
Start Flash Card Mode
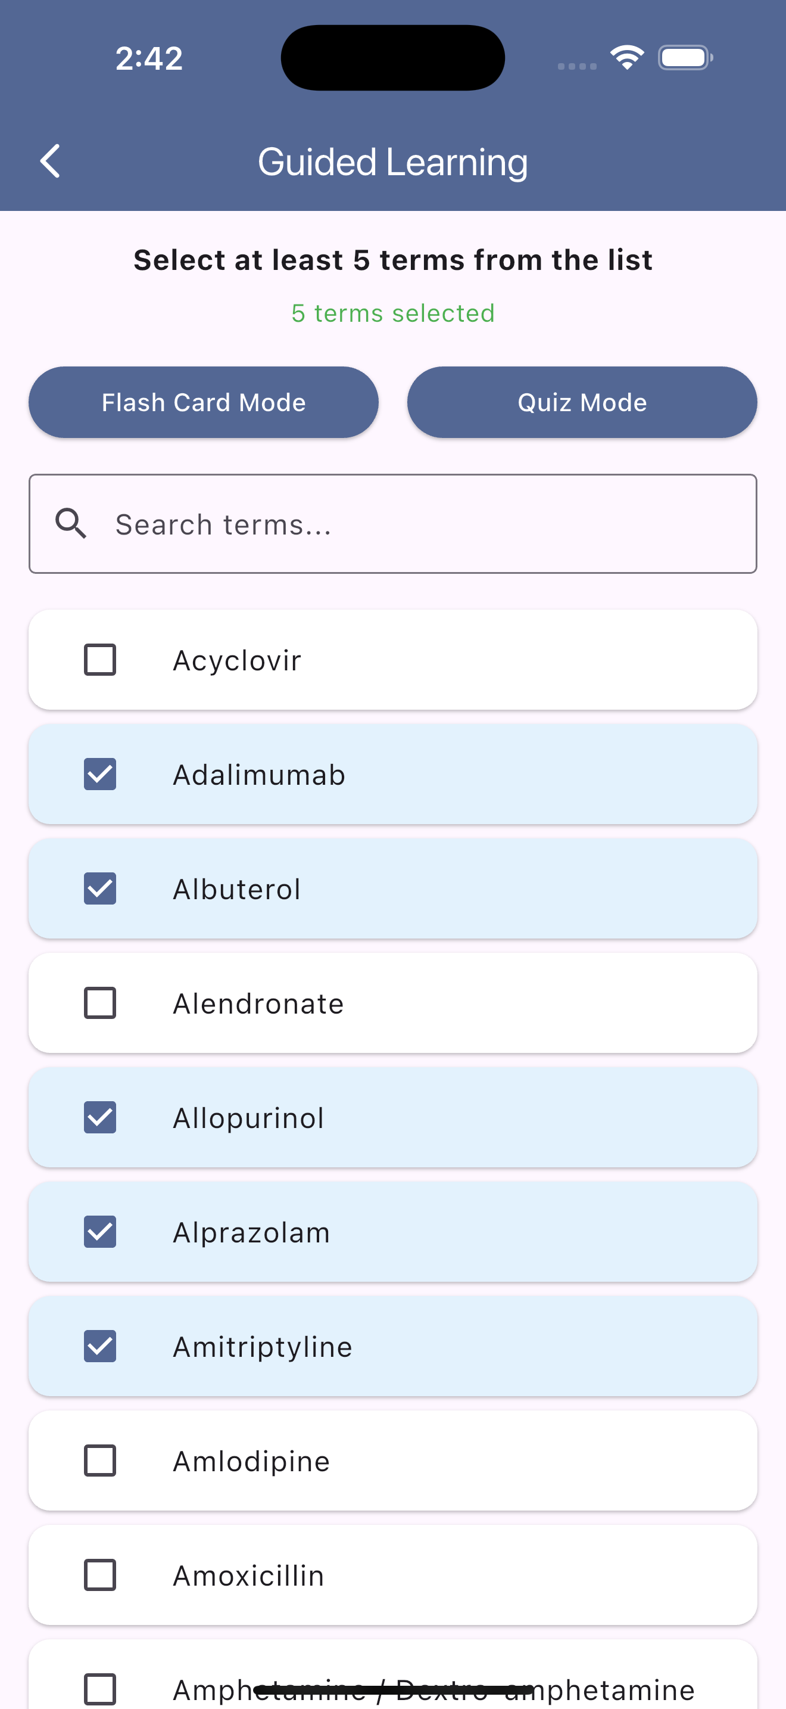point(204,402)
